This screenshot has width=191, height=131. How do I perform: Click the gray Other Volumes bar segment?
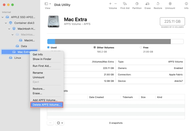(113, 42)
